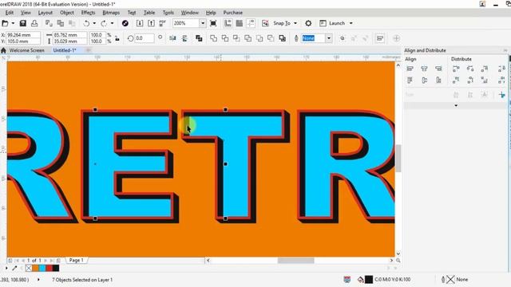
Task: Click the Open folder icon
Action: [5, 23]
